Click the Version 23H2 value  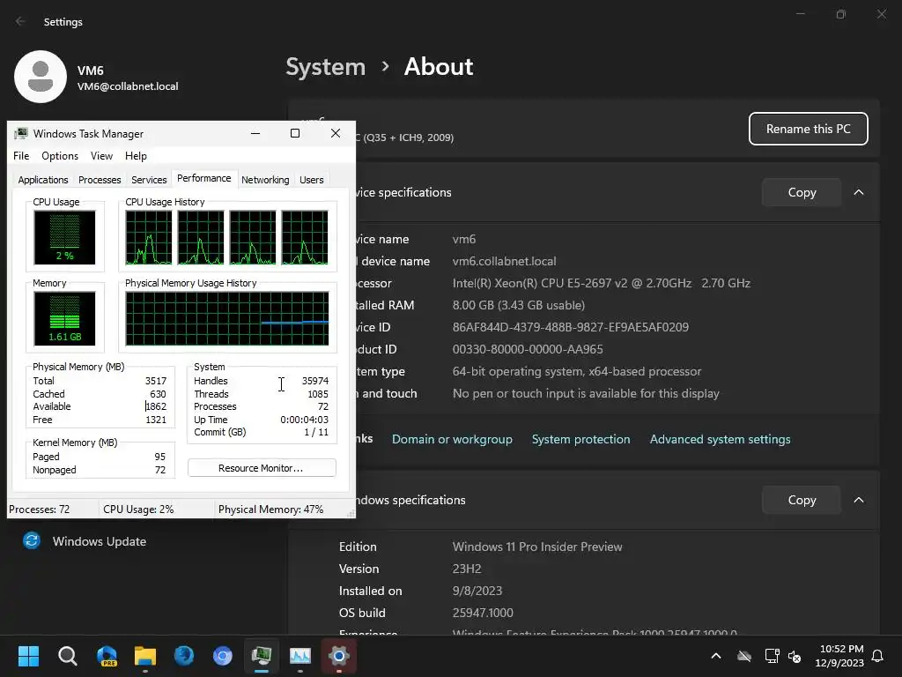(467, 569)
